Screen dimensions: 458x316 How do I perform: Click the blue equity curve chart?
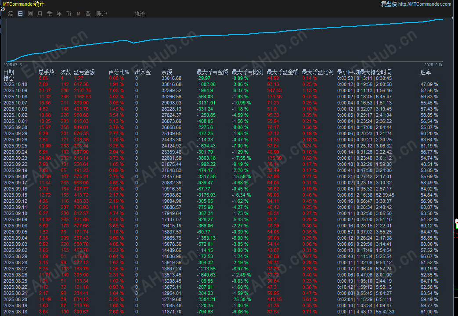click(224, 39)
